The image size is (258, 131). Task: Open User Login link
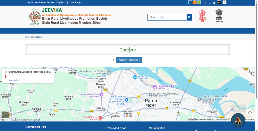[x=74, y=2]
